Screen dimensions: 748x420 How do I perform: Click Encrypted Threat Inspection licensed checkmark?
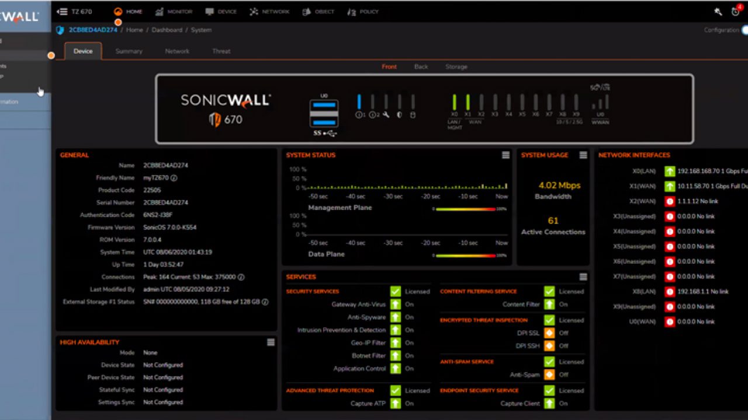[549, 320]
